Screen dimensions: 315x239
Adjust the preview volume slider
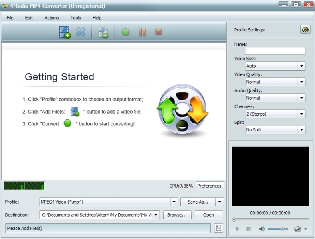pos(282,229)
